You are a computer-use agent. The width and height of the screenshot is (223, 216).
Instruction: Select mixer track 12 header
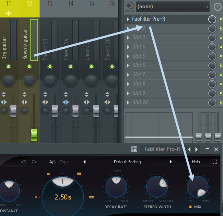tap(29, 9)
